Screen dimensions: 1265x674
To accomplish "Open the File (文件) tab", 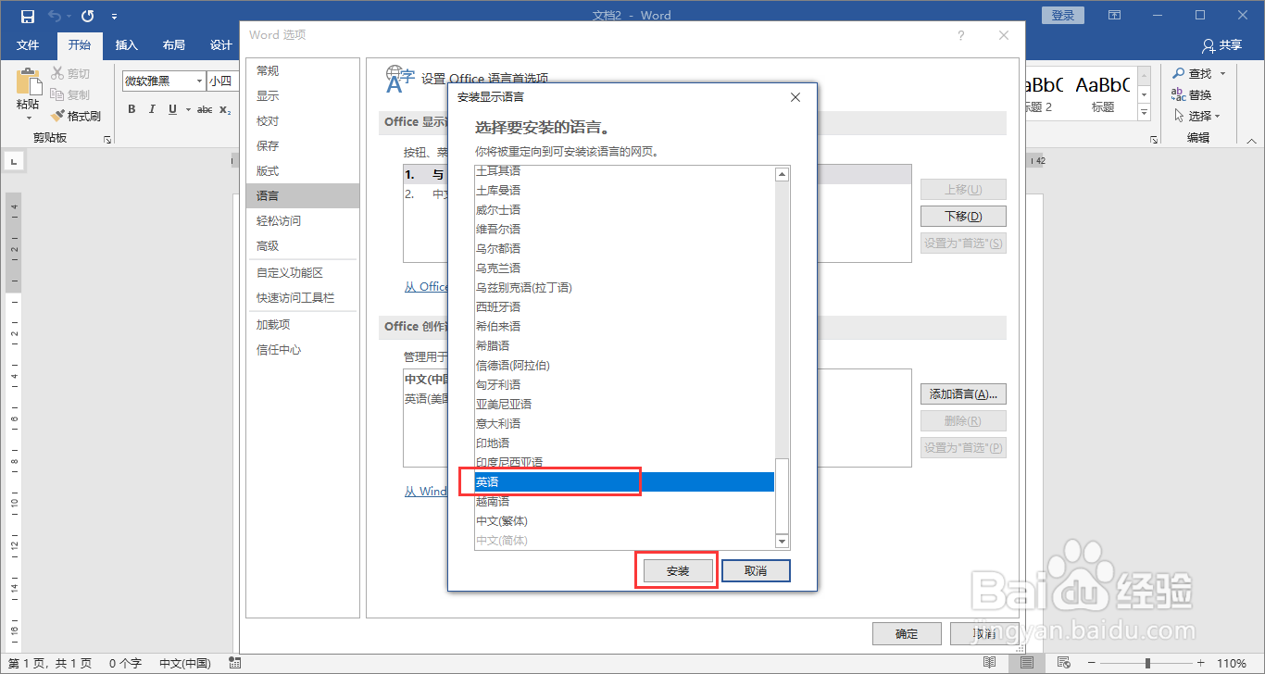I will 28,45.
